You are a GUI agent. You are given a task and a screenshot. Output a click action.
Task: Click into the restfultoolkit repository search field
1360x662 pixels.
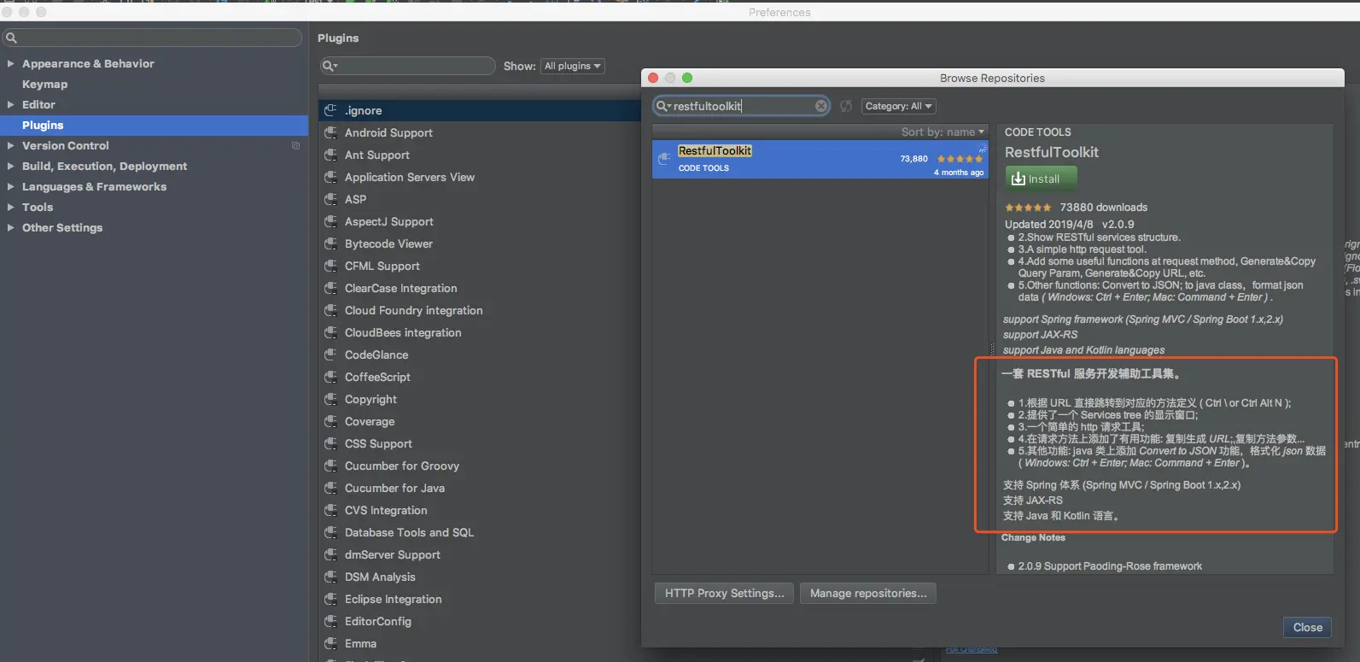741,106
